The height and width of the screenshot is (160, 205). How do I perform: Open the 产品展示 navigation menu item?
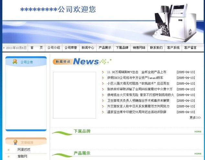pyautogui.click(x=105, y=48)
